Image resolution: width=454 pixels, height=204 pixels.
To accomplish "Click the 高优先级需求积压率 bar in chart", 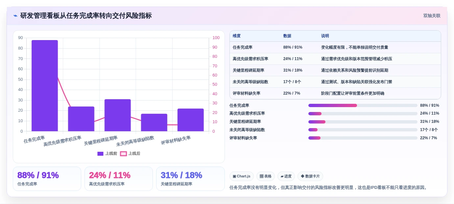I will [x=81, y=119].
